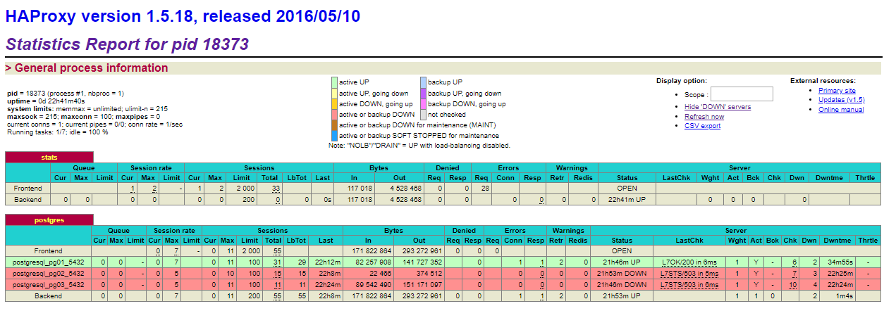Click the '22h41m UP' stats backend status
This screenshot has height=318, width=884.
tap(627, 200)
